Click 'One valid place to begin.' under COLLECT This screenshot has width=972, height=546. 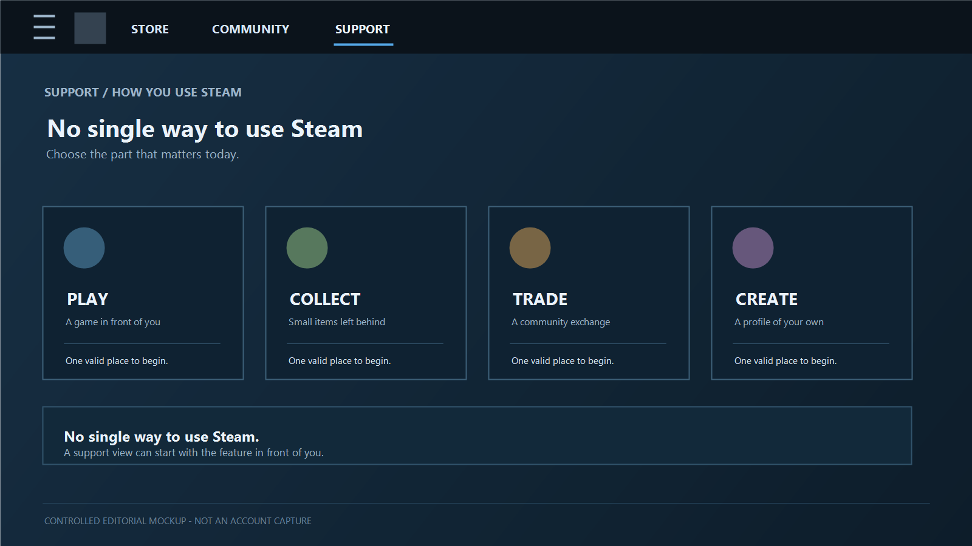(x=340, y=361)
